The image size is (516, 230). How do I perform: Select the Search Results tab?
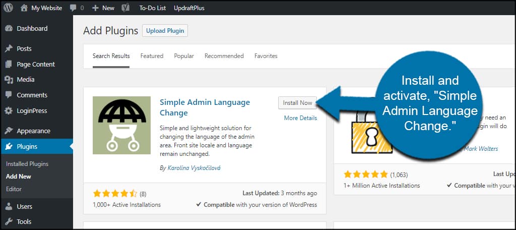(x=111, y=56)
